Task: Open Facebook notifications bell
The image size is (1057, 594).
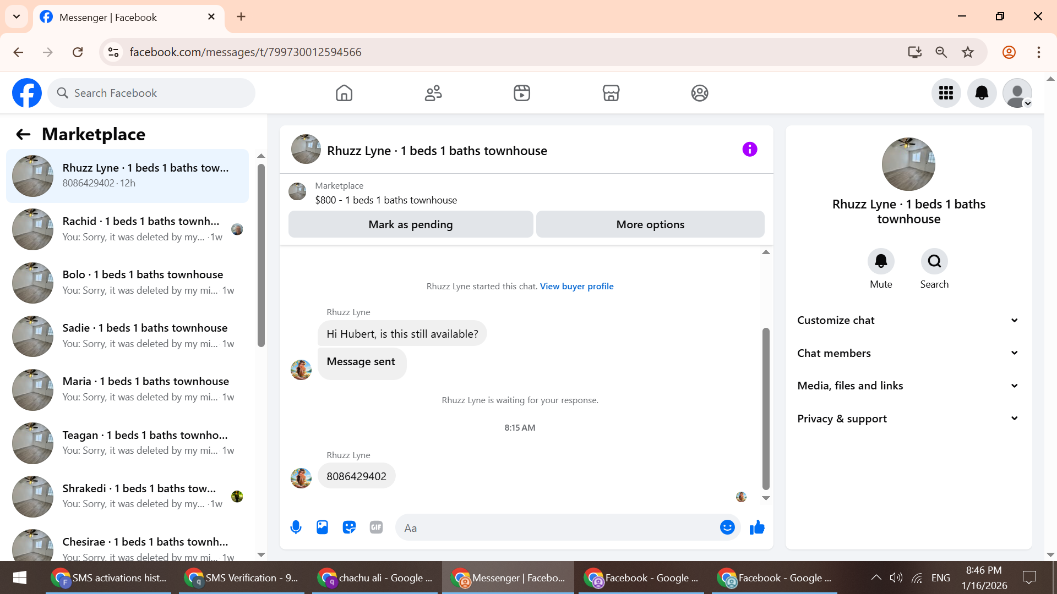Action: tap(982, 93)
